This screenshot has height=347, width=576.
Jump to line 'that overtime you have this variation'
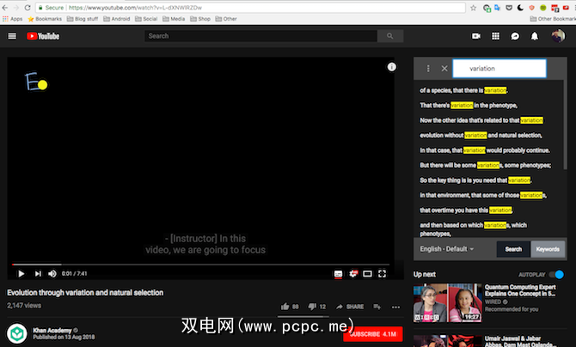pos(466,210)
